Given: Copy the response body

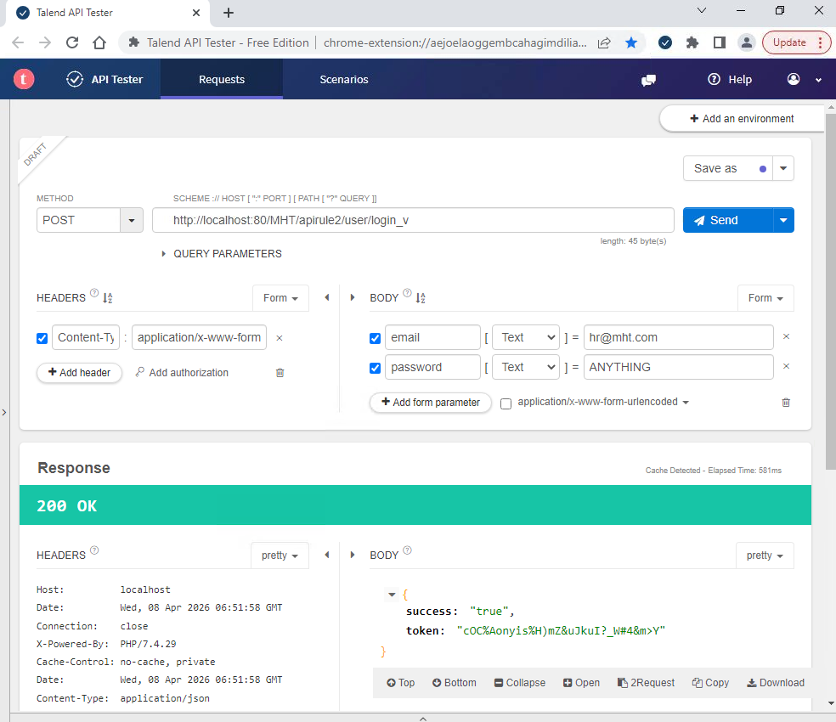Looking at the screenshot, I should (x=710, y=683).
